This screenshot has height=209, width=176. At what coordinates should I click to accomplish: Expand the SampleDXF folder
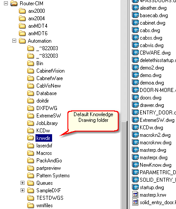[x=22, y=190]
